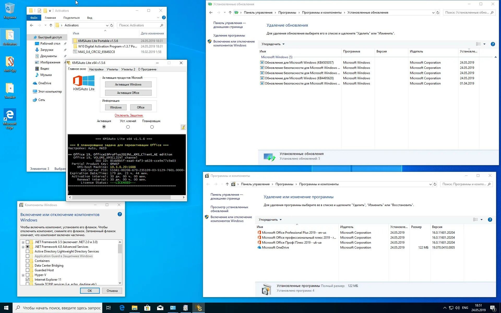
Task: Click help icon in Installed Updates window
Action: 493,44
